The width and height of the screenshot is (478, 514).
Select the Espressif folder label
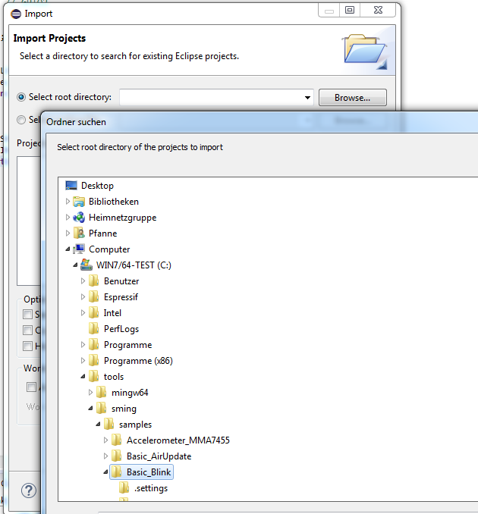(x=121, y=297)
